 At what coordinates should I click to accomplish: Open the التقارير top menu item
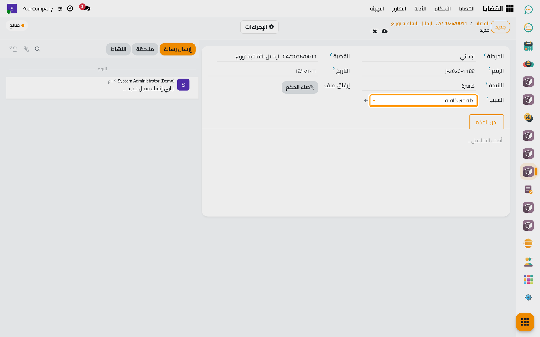(399, 9)
